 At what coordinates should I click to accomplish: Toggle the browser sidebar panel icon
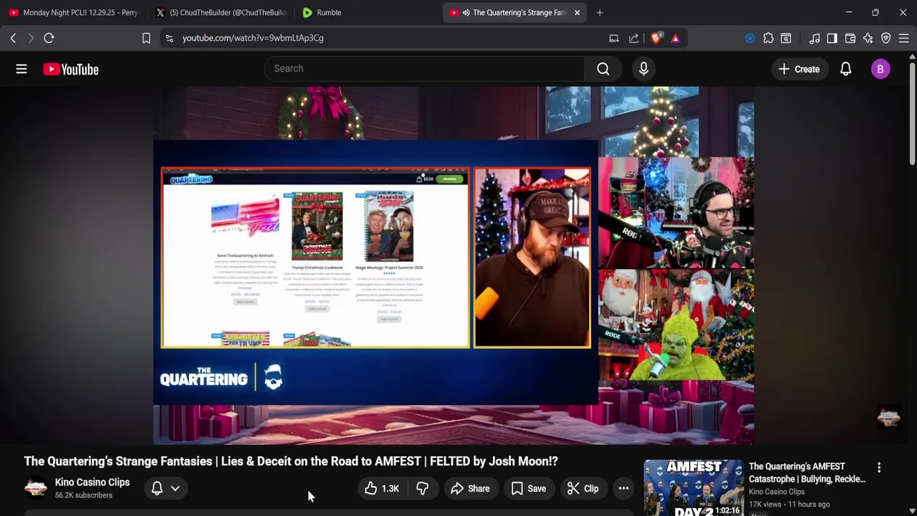pos(832,38)
